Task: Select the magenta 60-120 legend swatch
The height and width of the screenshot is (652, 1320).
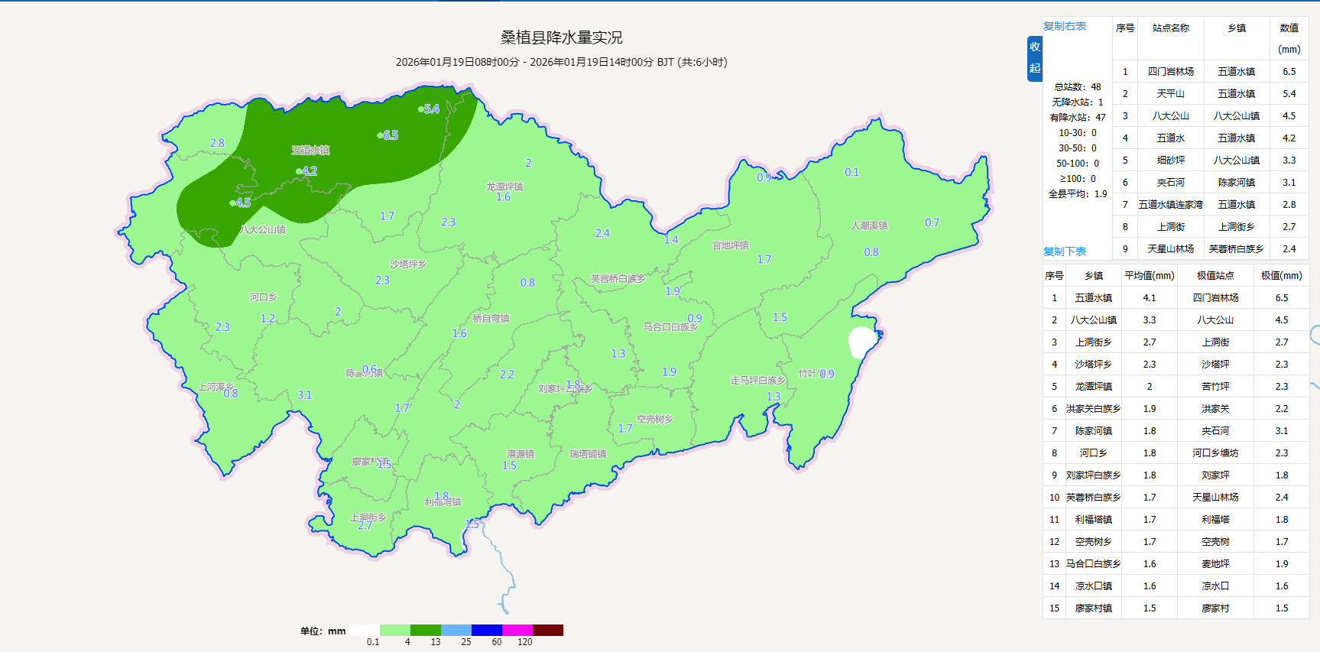Action: pyautogui.click(x=517, y=630)
